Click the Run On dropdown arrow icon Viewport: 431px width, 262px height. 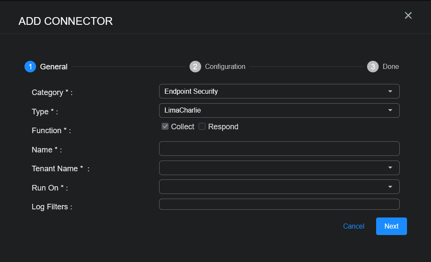pyautogui.click(x=390, y=187)
